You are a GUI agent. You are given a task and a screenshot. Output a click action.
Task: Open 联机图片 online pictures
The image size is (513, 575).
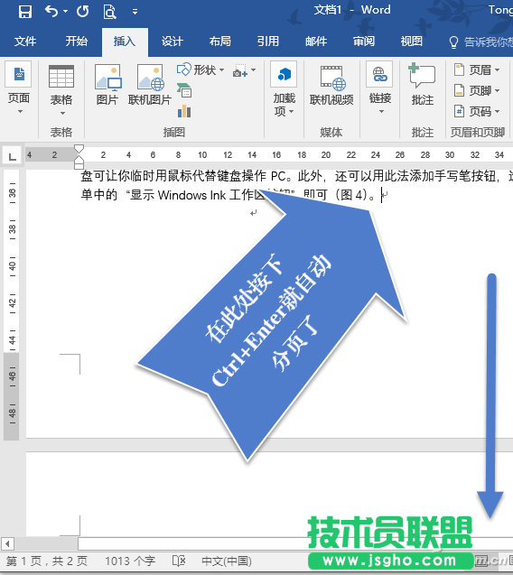(150, 84)
